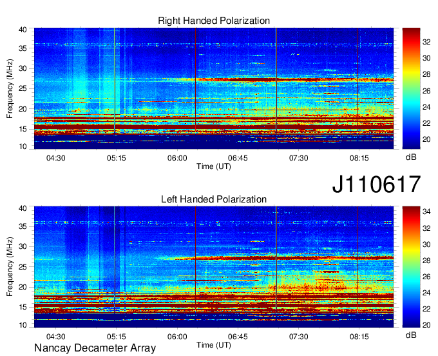The width and height of the screenshot is (438, 356).
Task: Click the 40 MHz tick on the top plot
Action: [23, 30]
